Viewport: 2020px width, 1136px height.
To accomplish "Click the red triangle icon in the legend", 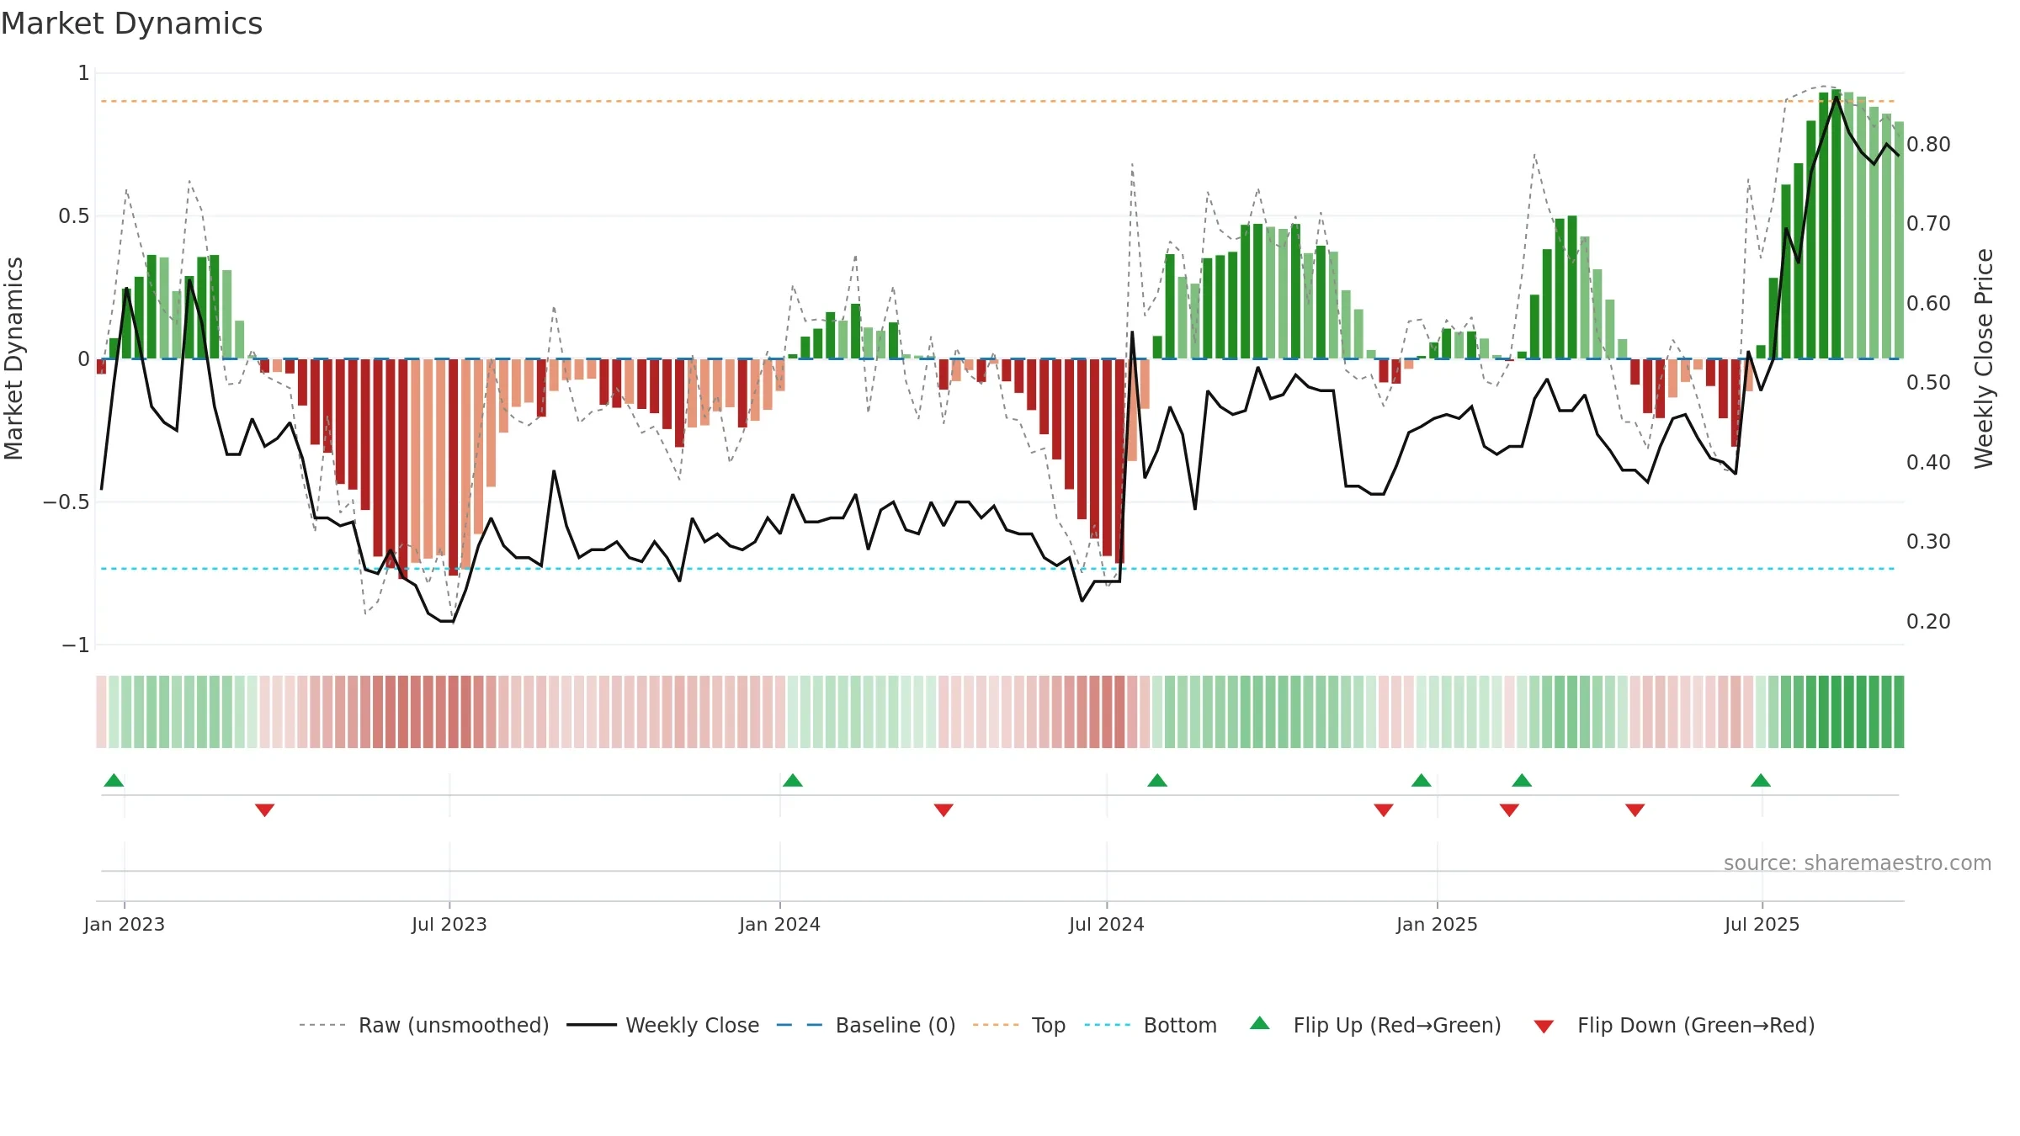I will [x=1544, y=1027].
